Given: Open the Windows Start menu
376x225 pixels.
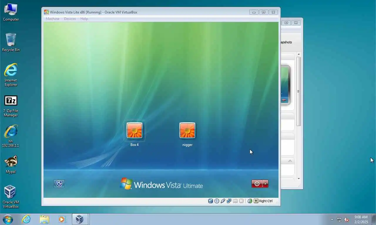Looking at the screenshot, I should point(8,219).
